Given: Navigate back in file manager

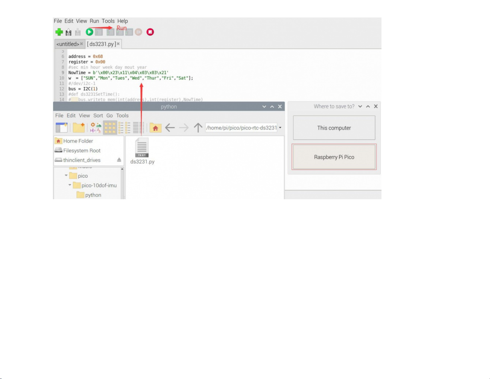Looking at the screenshot, I should pyautogui.click(x=170, y=127).
